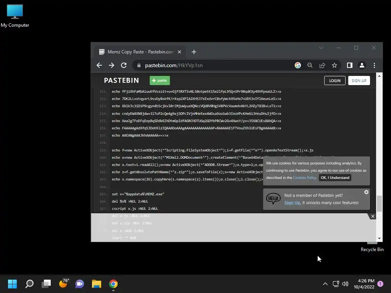View site information lock icon
The width and height of the screenshot is (391, 293).
pos(139,65)
